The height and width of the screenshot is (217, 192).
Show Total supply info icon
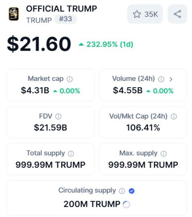coord(71,154)
